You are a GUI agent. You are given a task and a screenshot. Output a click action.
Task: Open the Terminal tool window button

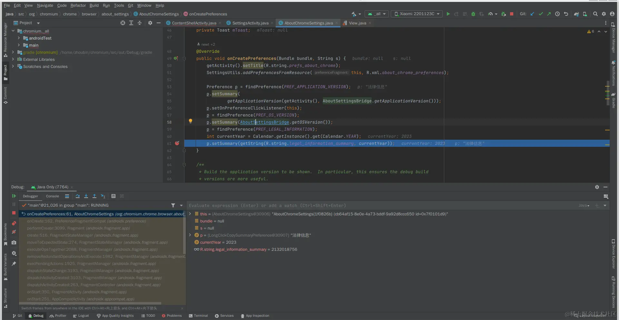click(198, 316)
